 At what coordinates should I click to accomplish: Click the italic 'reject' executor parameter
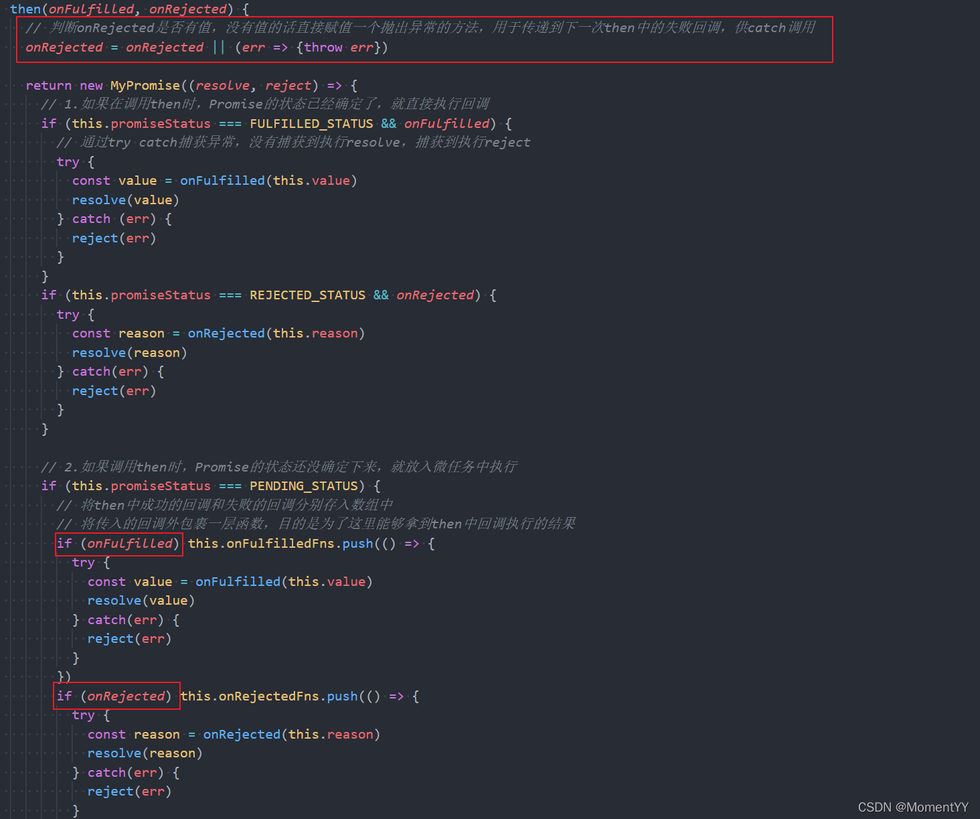(x=289, y=86)
